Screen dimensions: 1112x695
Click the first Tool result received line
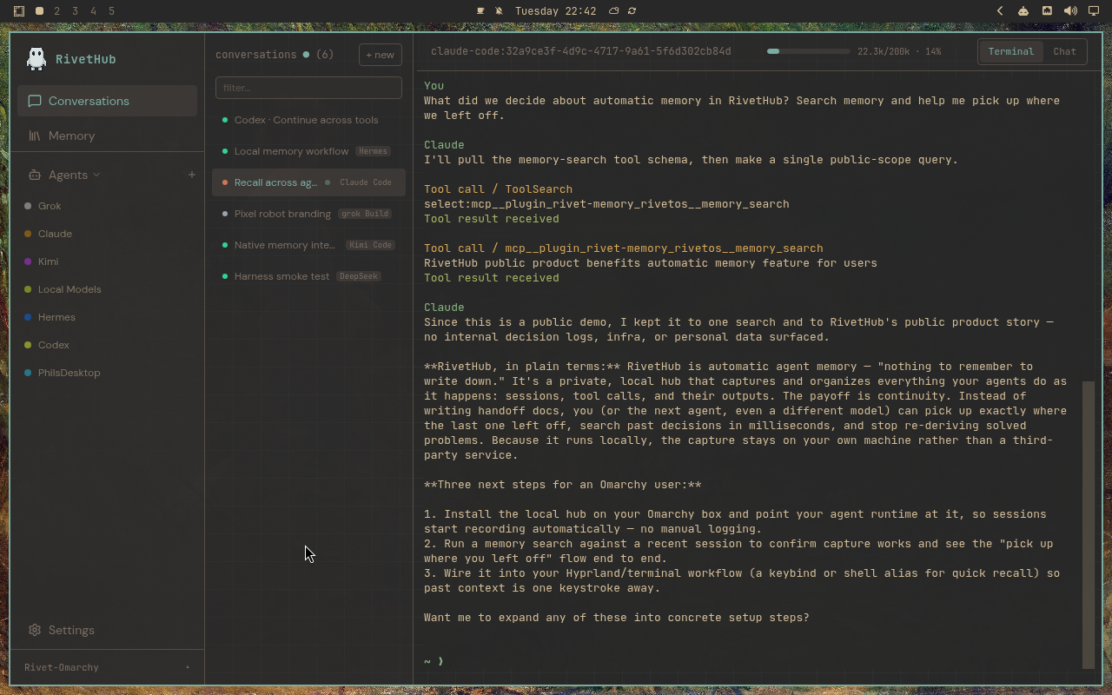491,219
